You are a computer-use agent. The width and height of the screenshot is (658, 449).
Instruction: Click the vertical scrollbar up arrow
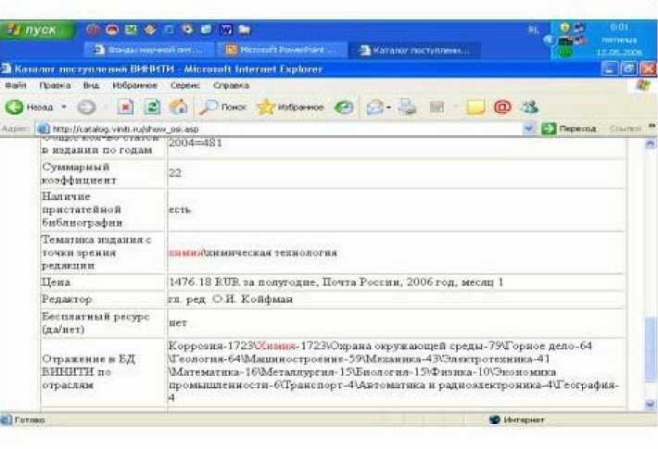pos(650,143)
